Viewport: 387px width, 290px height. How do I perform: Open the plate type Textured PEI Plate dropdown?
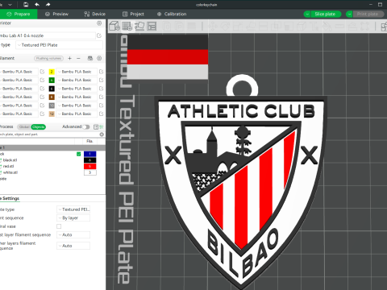point(60,45)
